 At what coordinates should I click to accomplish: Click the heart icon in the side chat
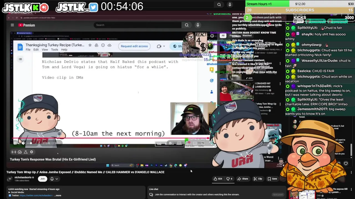346,164
